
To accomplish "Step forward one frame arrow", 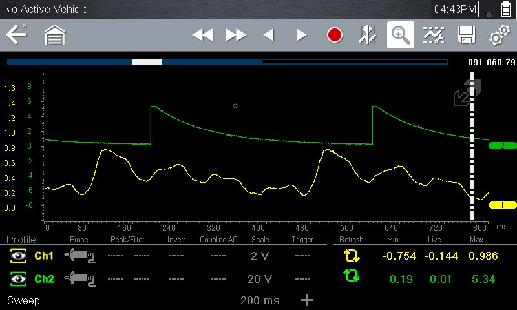I will coord(301,36).
